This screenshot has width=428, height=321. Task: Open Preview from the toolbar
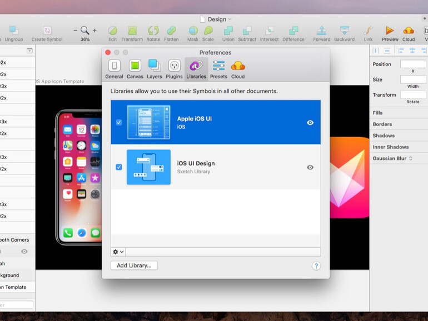tap(390, 31)
